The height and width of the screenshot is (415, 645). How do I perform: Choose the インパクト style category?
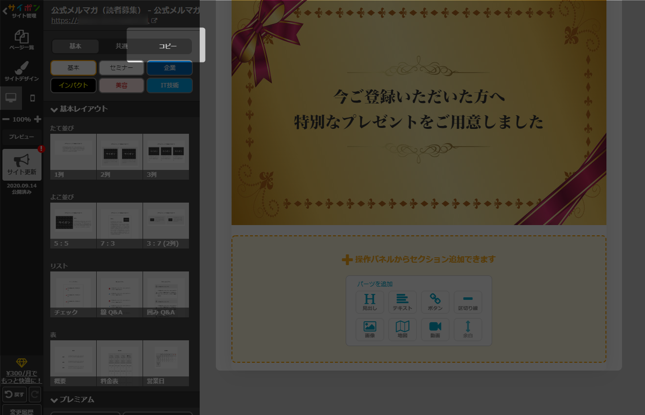click(73, 85)
